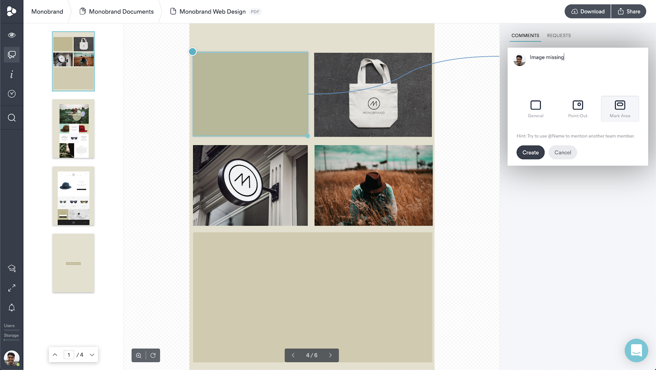Open the notifications bell icon
Viewport: 656px width, 370px height.
click(12, 308)
